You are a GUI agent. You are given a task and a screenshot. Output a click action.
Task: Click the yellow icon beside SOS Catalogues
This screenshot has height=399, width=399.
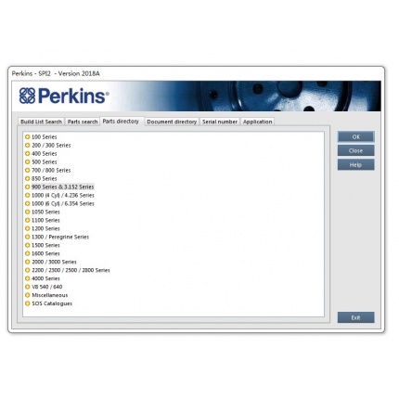click(28, 303)
